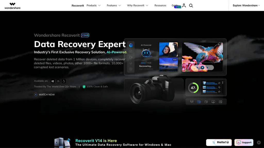Click the computer image in bottom banner
Screen dimensions: 264x148
pyautogui.click(x=62, y=143)
